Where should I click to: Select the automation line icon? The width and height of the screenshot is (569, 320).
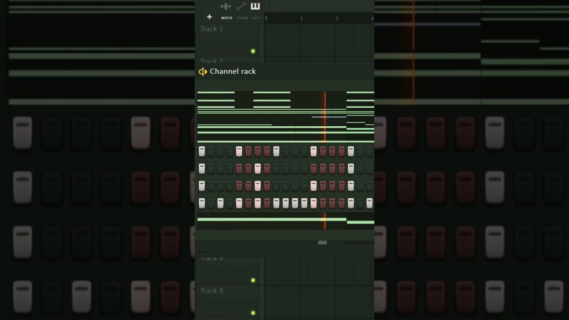[241, 6]
